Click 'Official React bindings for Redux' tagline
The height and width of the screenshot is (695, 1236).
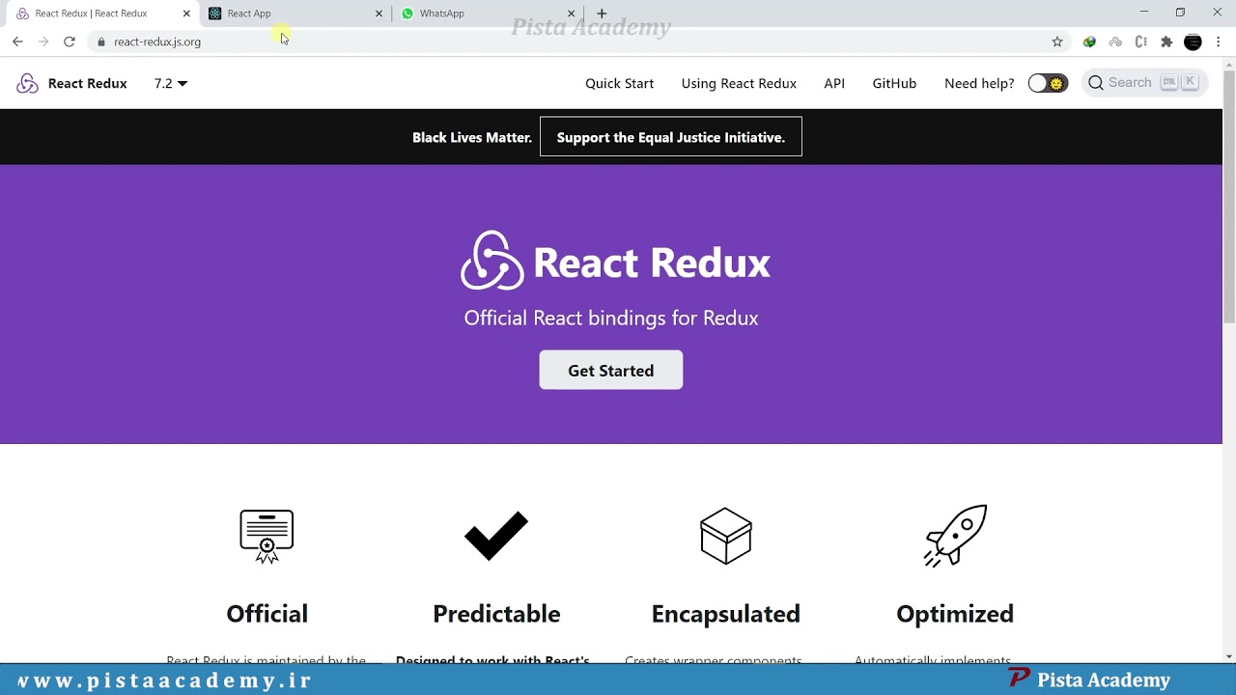tap(611, 318)
